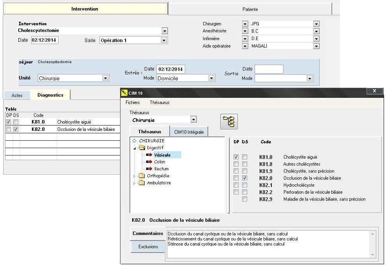Image resolution: width=386 pixels, height=265 pixels.
Task: Click the thesaurus tree structure icon button
Action: point(229,122)
